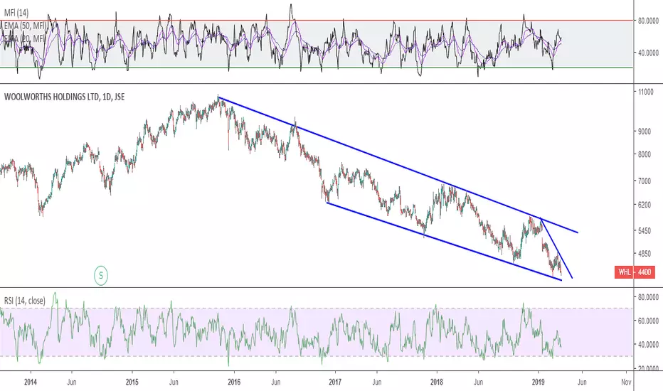Click the 2015 label on time axis
663x391 pixels.
coord(132,382)
